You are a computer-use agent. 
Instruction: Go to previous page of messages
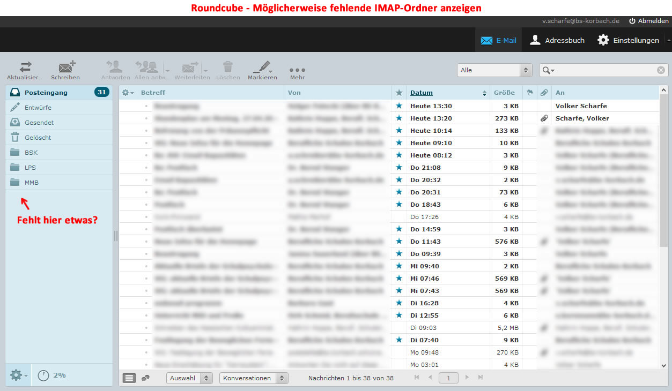click(430, 378)
